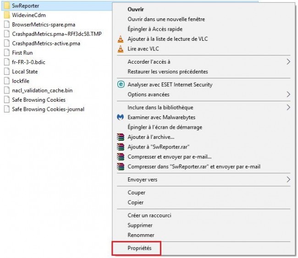Select the lockfile file name
The image size is (298, 258).
click(x=21, y=81)
